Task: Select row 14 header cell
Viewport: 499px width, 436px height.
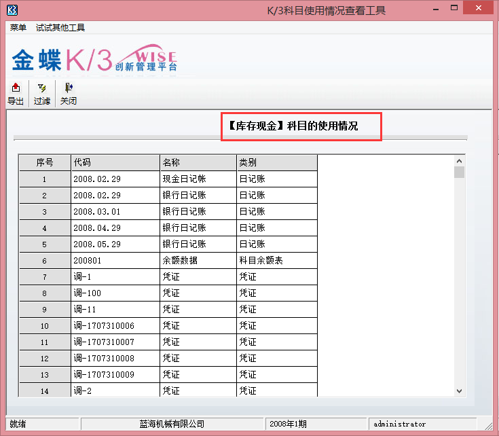Action: click(45, 390)
